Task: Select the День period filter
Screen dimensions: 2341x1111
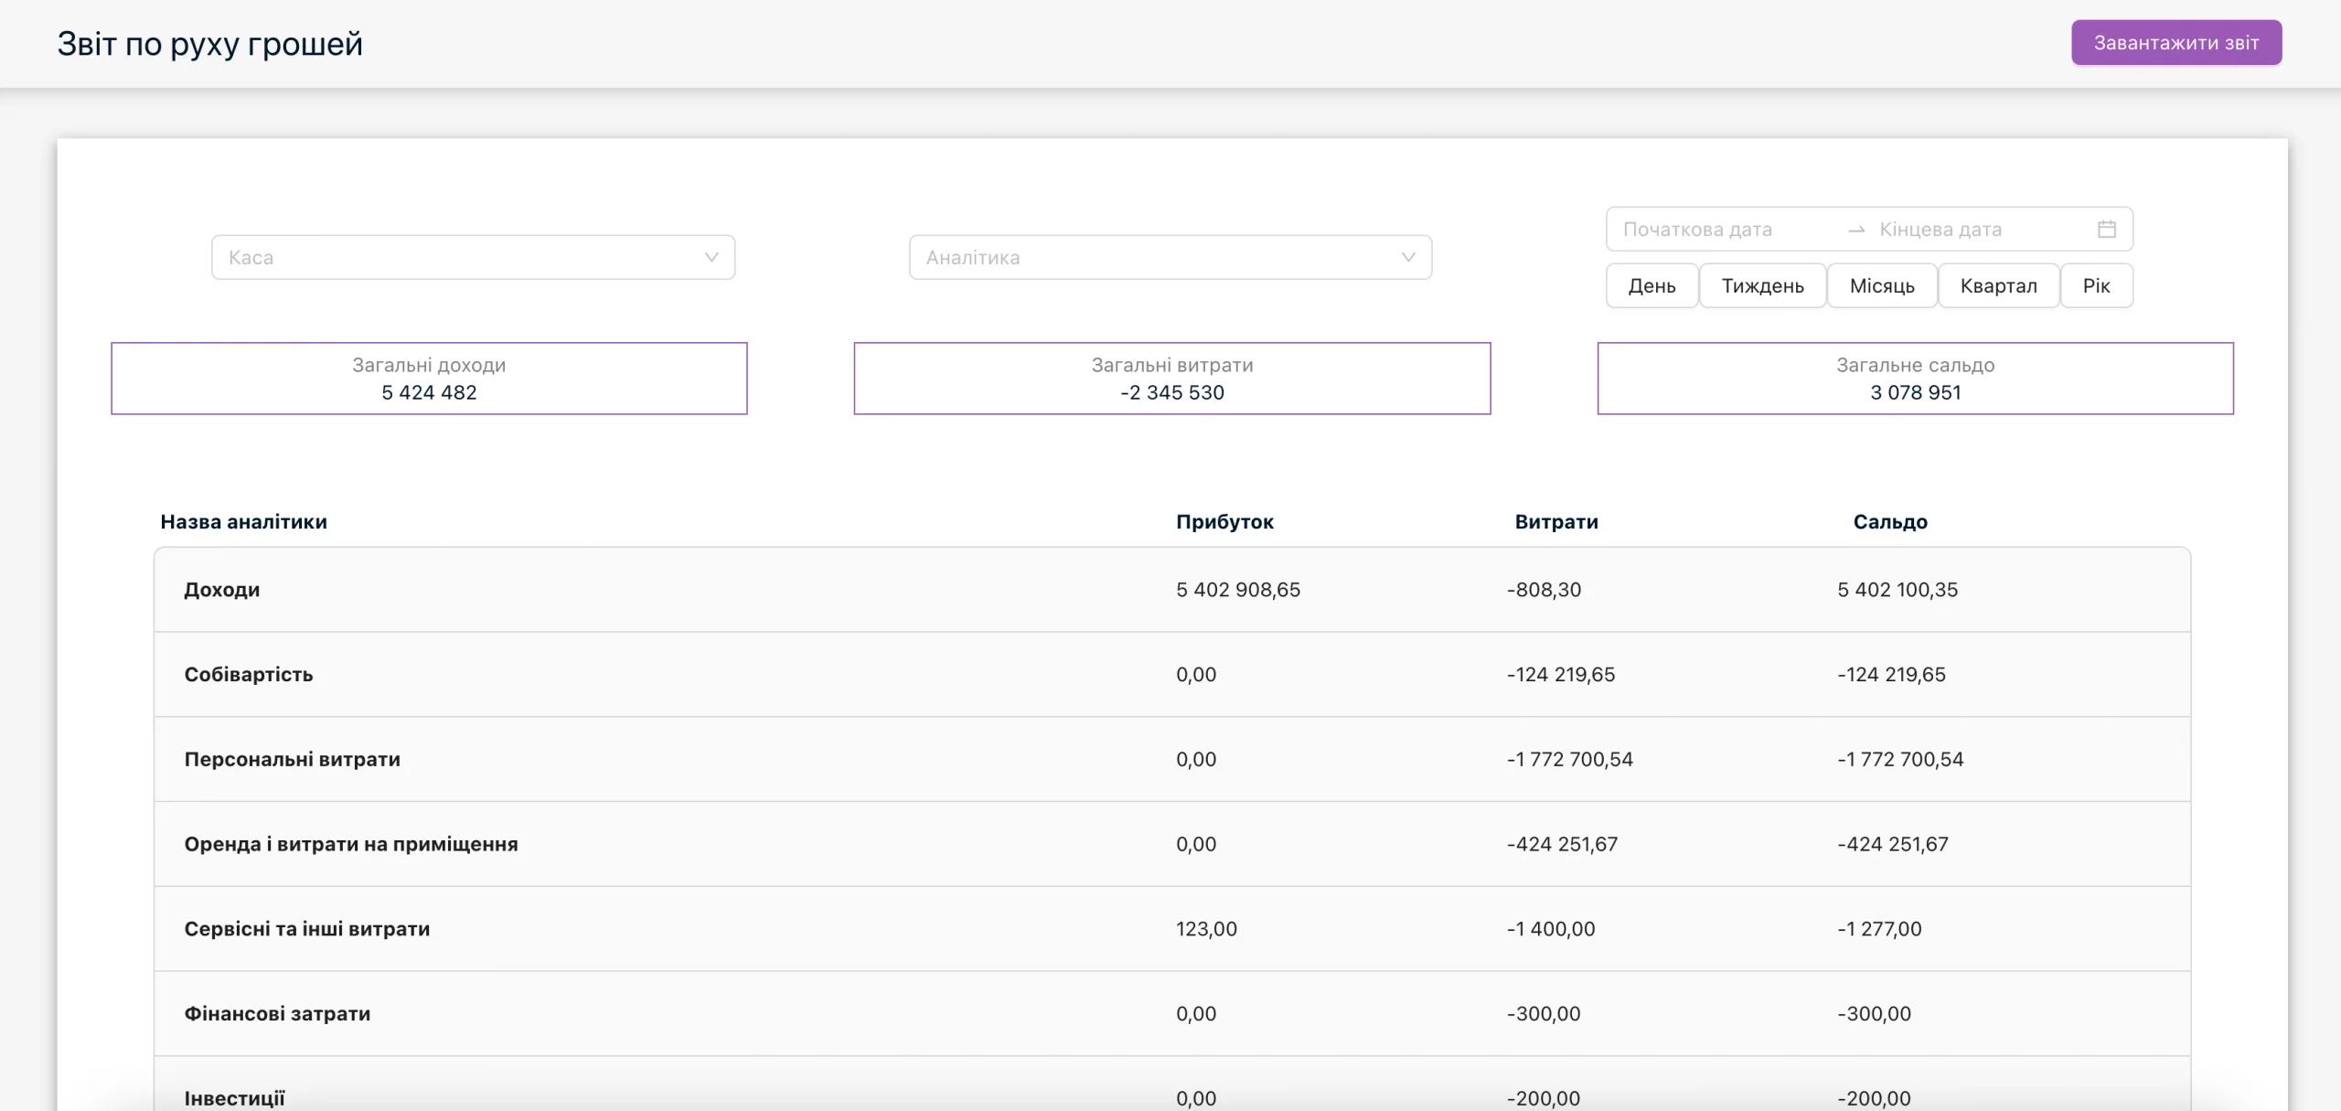Action: [x=1652, y=286]
